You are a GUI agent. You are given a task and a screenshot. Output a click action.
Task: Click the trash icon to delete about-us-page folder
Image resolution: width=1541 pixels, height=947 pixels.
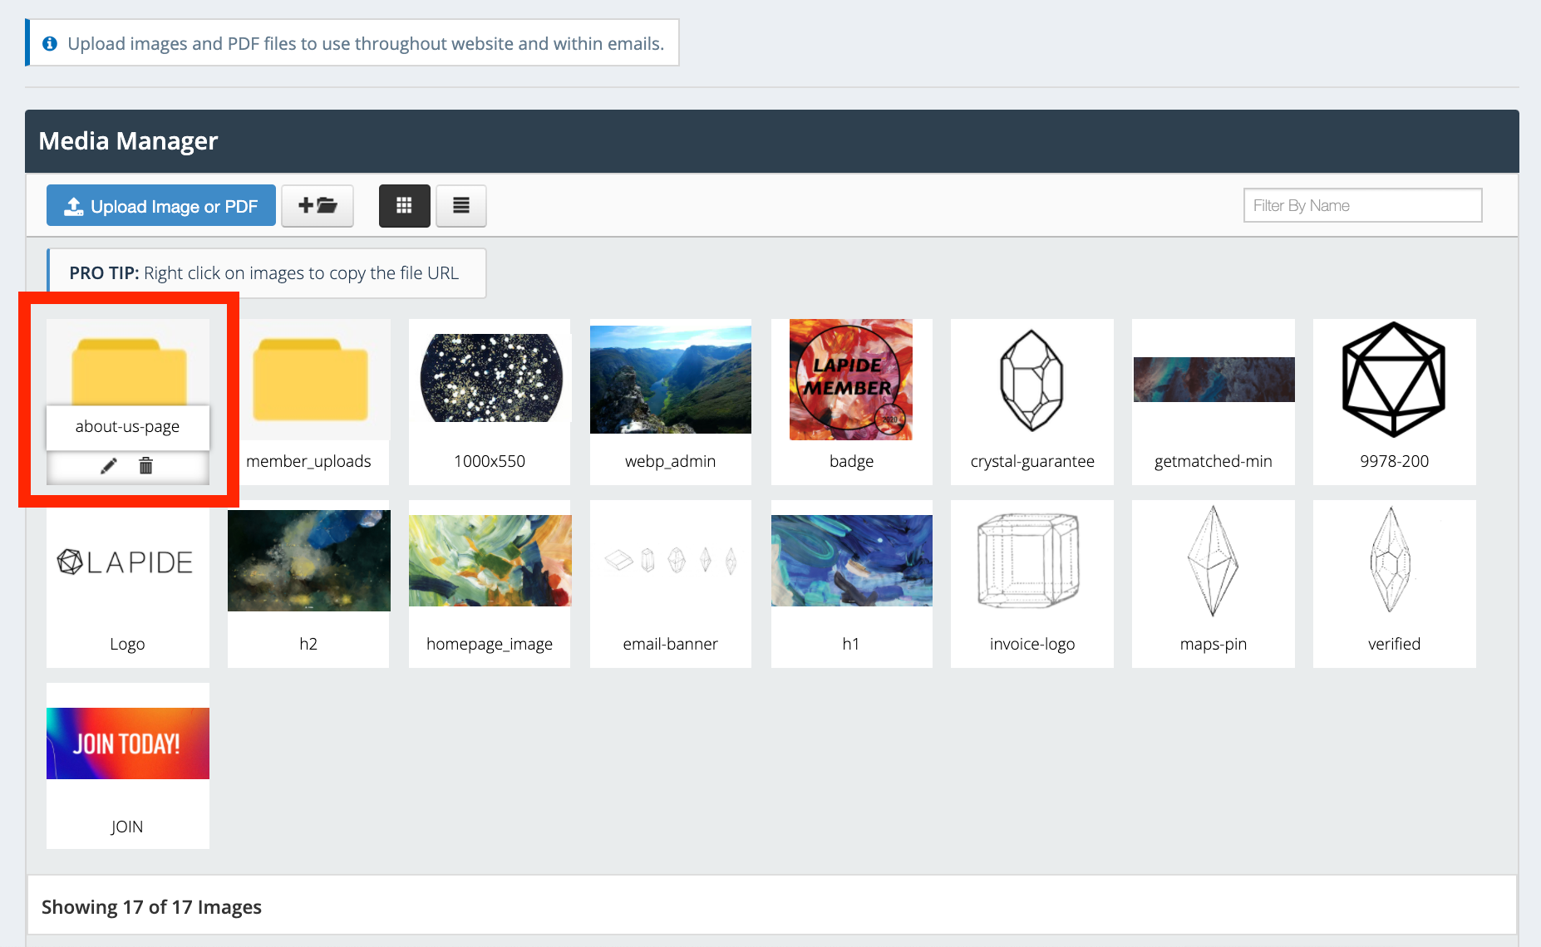(148, 466)
